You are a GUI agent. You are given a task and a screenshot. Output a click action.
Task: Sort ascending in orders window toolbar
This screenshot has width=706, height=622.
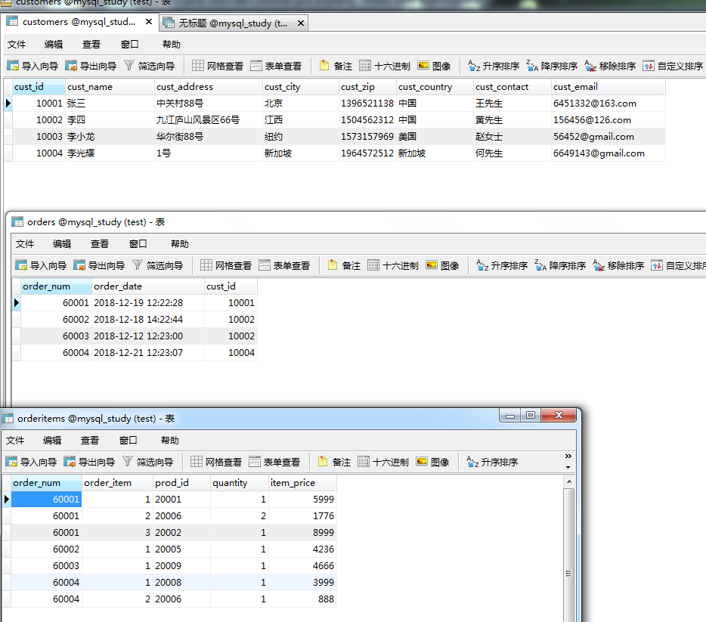click(501, 265)
